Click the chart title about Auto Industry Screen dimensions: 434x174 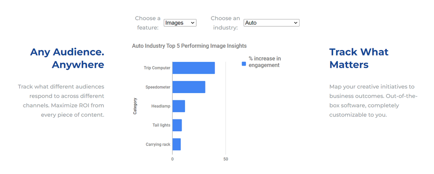tap(189, 46)
